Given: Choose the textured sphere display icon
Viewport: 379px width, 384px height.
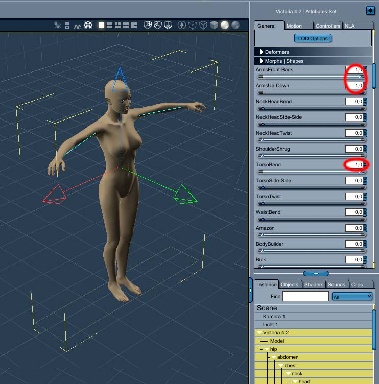Looking at the screenshot, I should pyautogui.click(x=235, y=25).
